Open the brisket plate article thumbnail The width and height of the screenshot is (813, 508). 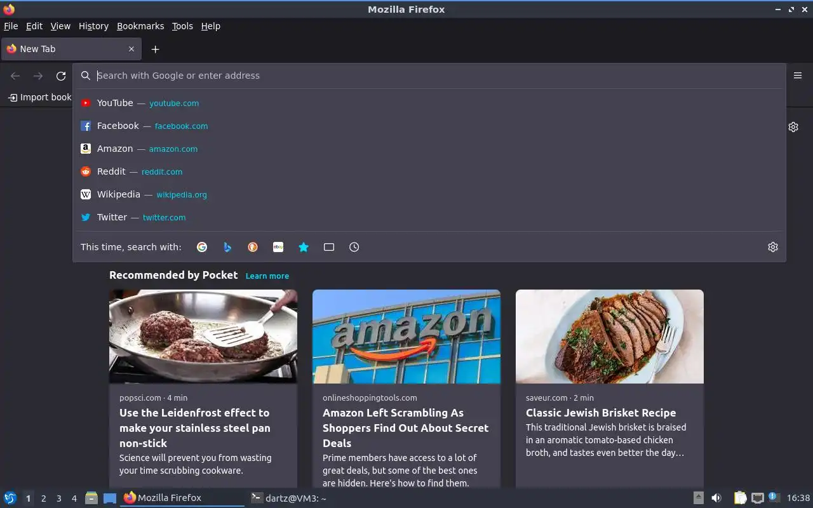click(610, 337)
